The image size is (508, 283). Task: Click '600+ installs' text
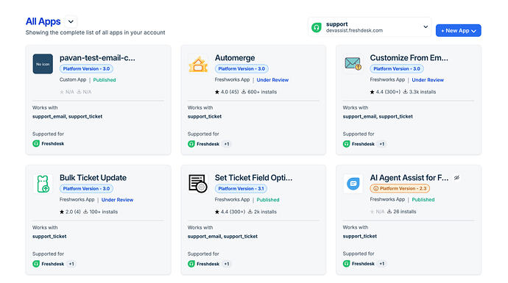click(262, 92)
